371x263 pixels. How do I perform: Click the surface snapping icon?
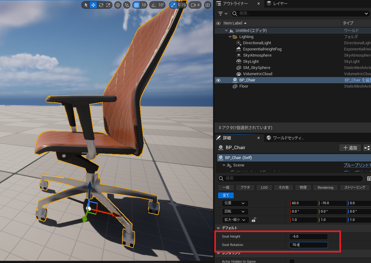click(x=126, y=5)
